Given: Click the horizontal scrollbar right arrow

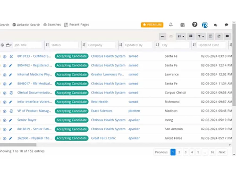Looking at the screenshot, I should pos(230,145).
